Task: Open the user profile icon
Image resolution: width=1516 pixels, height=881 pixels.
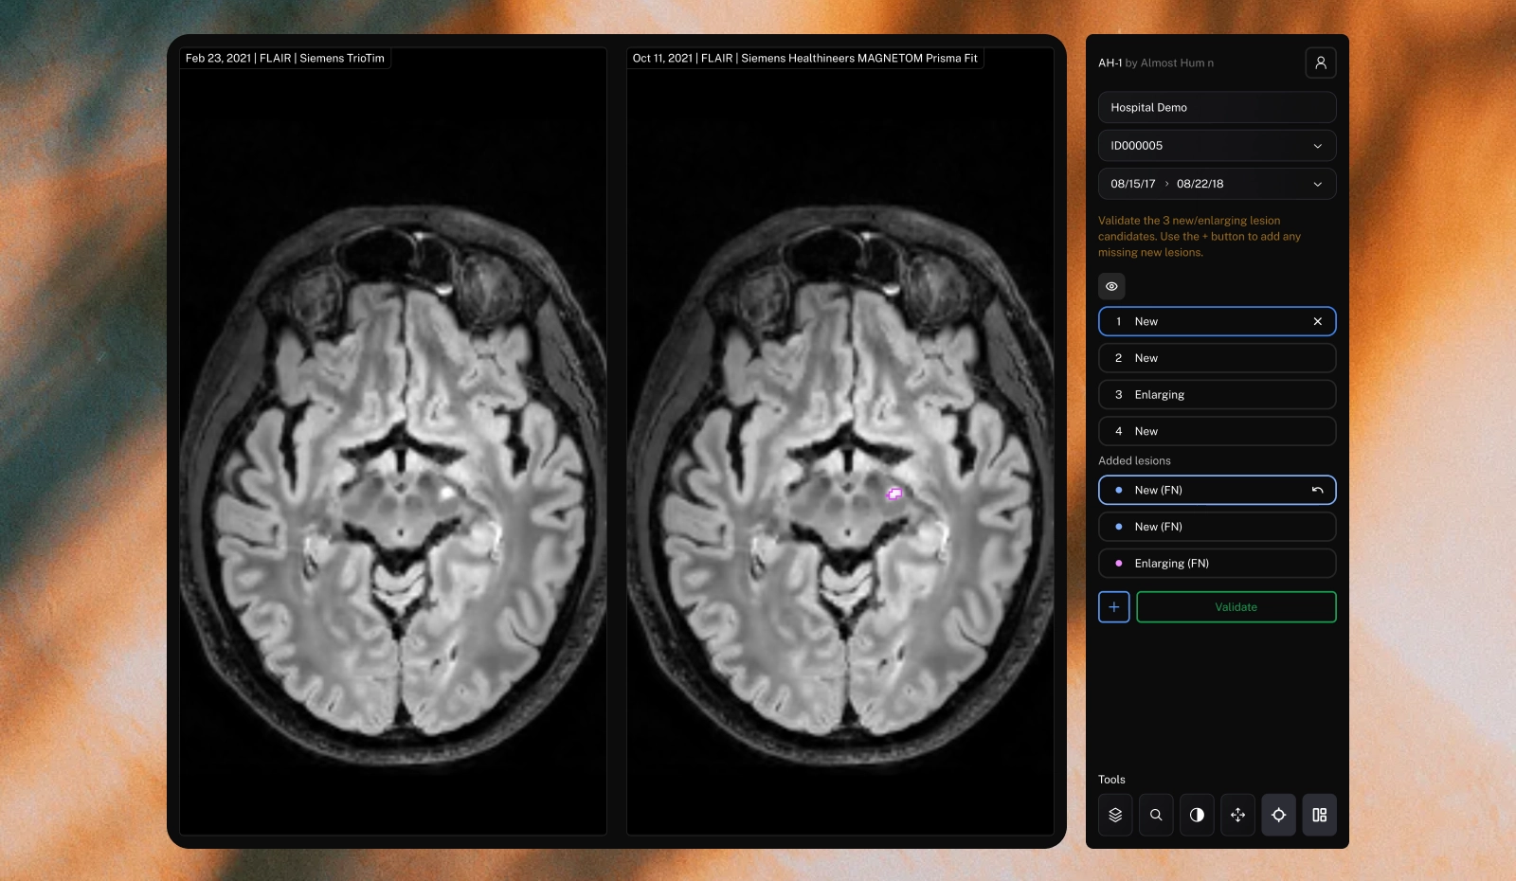Action: (1320, 63)
